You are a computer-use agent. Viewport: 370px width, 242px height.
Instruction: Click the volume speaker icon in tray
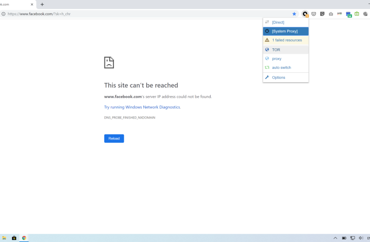point(361,238)
